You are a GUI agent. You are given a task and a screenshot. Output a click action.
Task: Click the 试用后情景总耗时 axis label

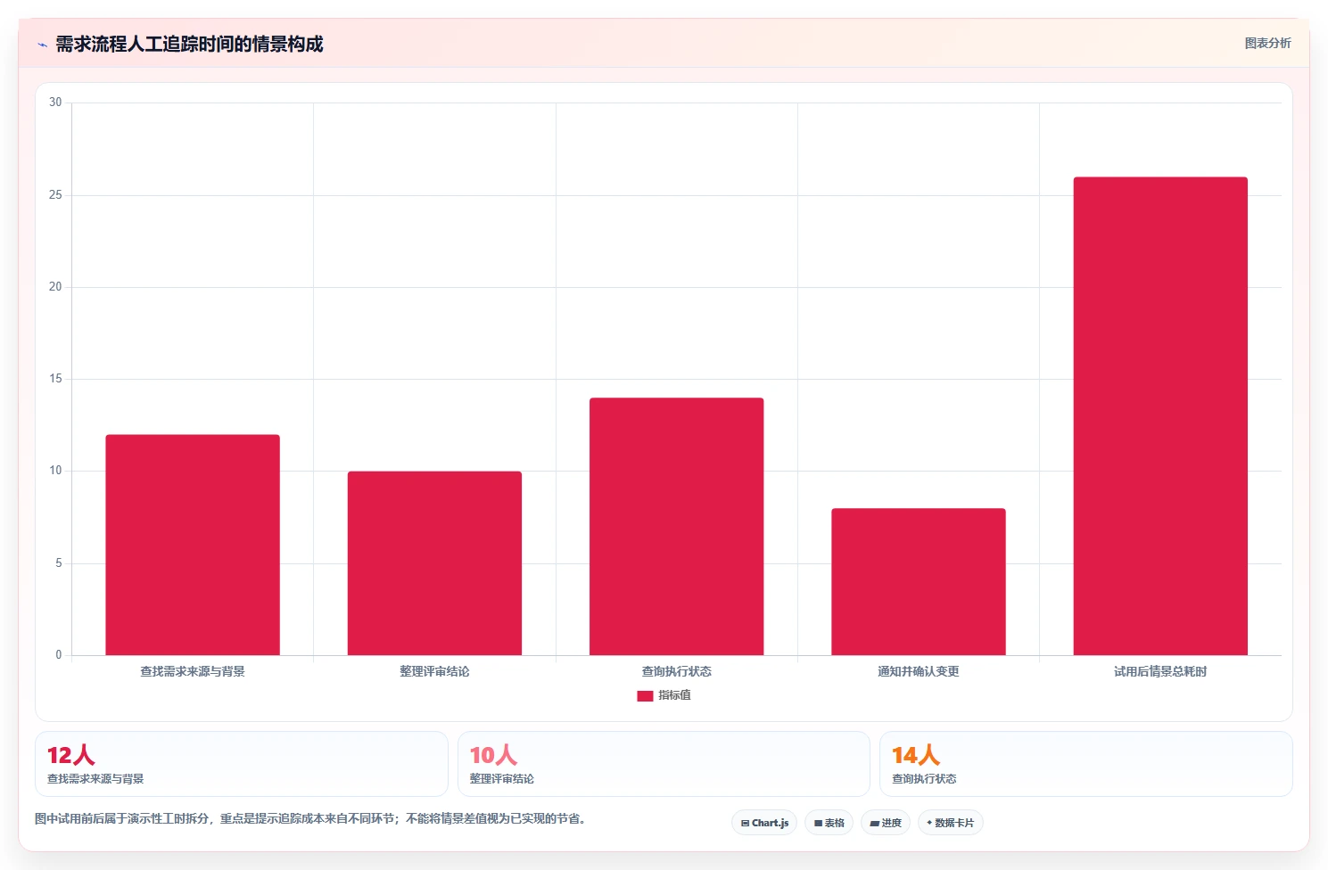coord(1160,671)
